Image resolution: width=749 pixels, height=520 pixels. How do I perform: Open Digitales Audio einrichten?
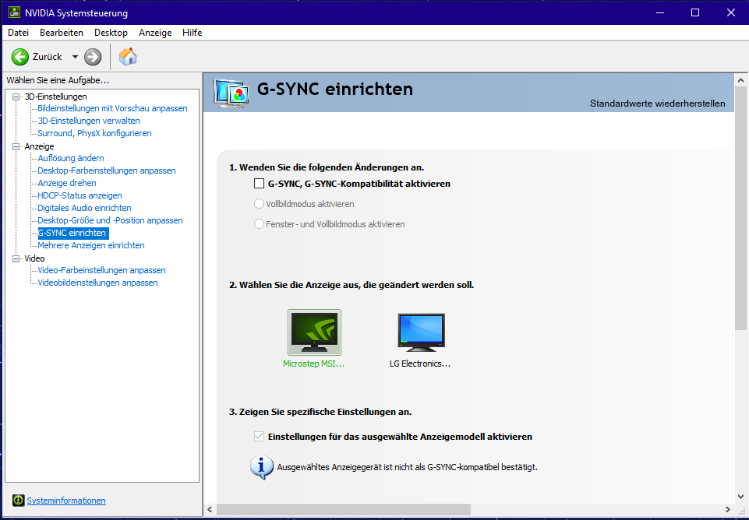coord(84,208)
